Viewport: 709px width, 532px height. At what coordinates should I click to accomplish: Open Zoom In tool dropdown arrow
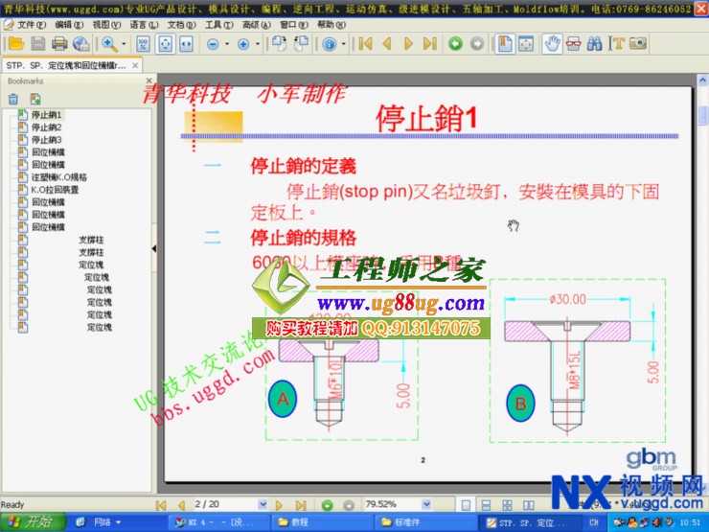tap(124, 44)
